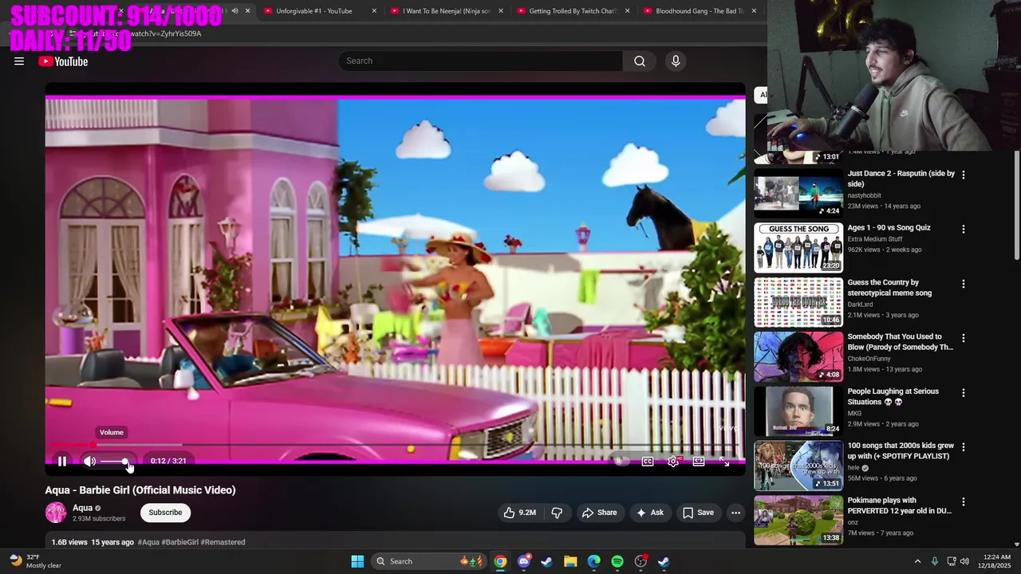
Task: Mute the current tab via its audio icon
Action: coord(235,11)
